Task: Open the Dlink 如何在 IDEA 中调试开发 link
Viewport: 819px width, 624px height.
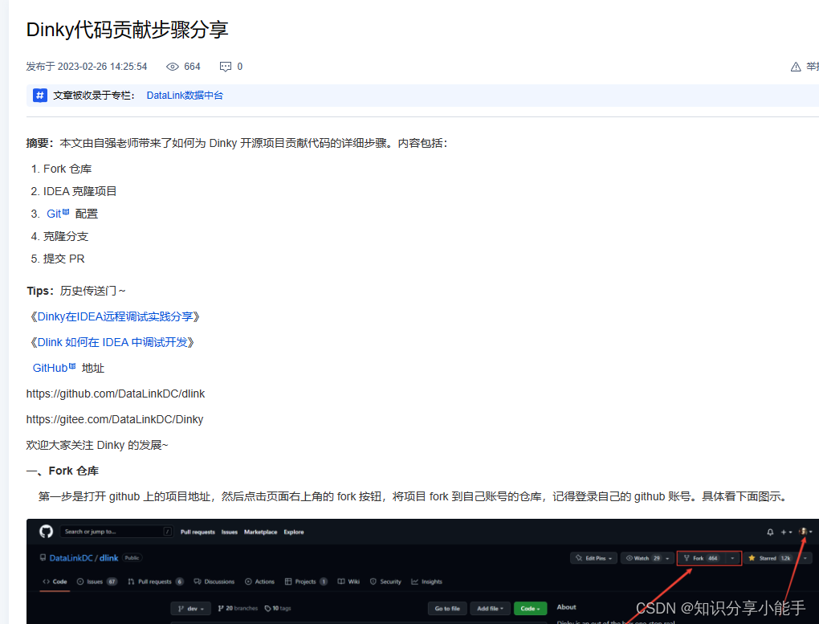Action: click(112, 342)
